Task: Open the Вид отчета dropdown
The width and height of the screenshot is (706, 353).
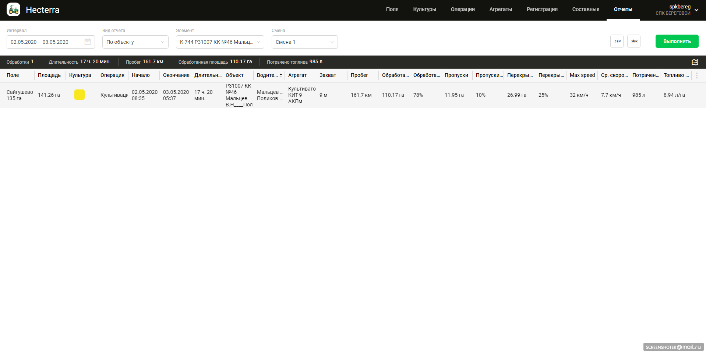Action: tap(135, 42)
